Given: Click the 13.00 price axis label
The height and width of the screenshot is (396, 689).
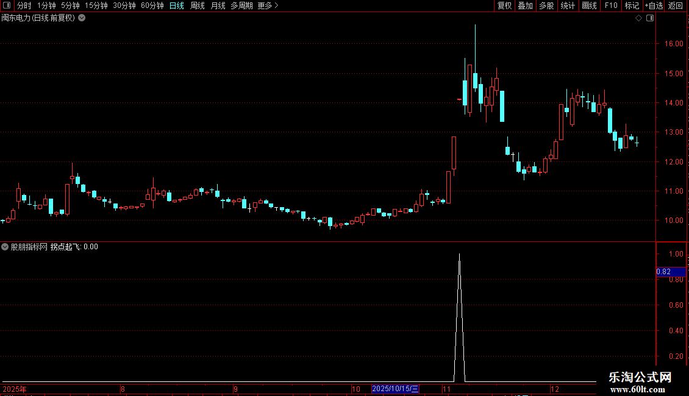Looking at the screenshot, I should 674,132.
